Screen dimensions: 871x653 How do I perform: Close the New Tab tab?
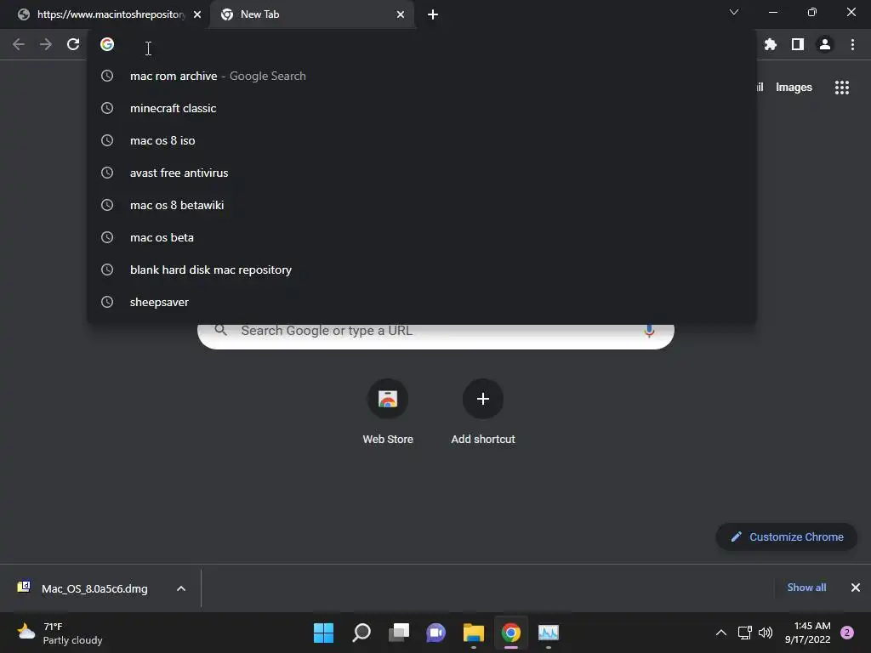tap(401, 14)
